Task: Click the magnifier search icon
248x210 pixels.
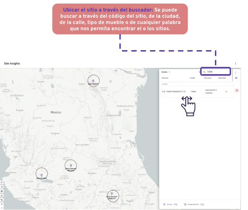Action: click(x=204, y=72)
